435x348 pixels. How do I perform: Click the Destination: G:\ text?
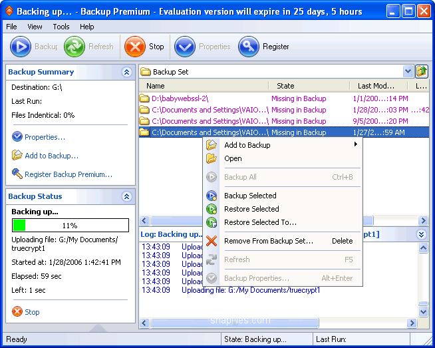pyautogui.click(x=37, y=87)
